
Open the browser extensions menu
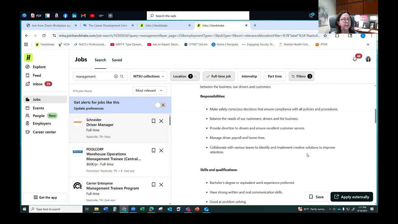(337, 36)
